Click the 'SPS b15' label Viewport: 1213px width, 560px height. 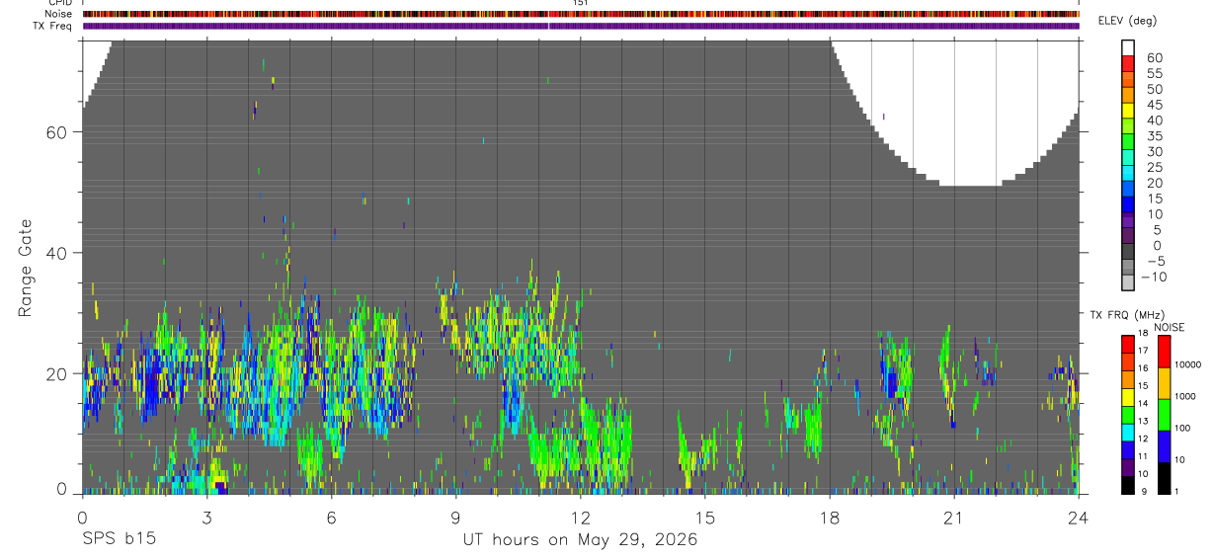[x=119, y=540]
